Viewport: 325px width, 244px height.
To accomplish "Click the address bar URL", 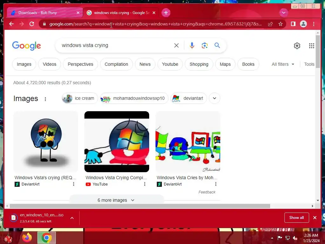I will coord(156,24).
